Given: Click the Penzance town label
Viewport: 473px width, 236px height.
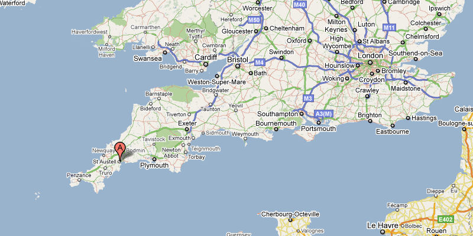Looking at the screenshot, I should point(79,175).
